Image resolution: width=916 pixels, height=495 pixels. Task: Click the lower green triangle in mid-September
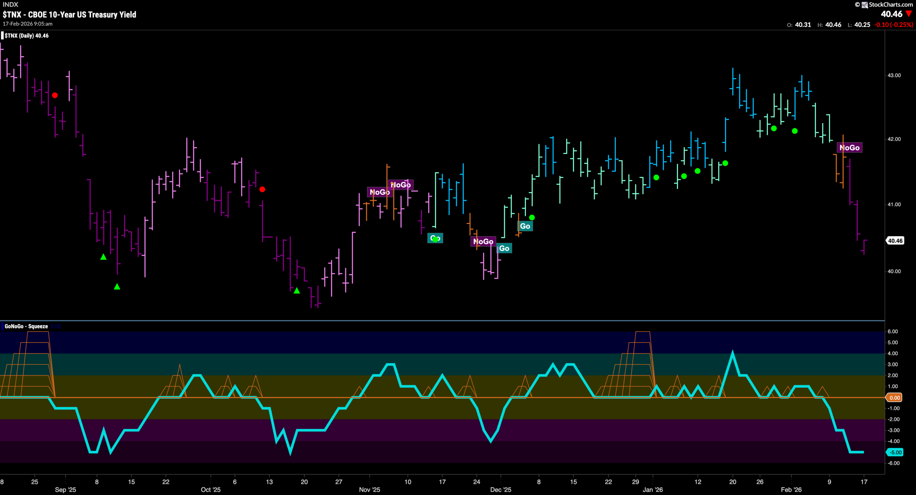pyautogui.click(x=117, y=286)
